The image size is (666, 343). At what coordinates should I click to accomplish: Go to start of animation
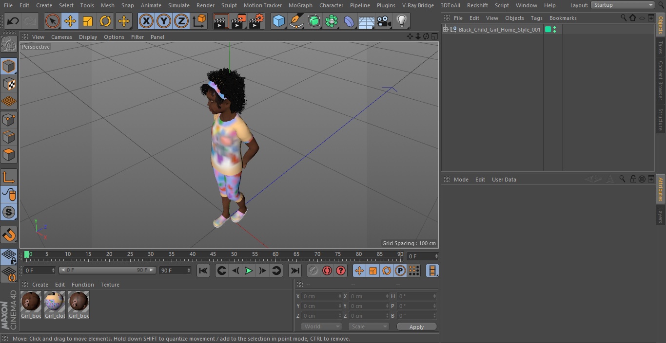[203, 271]
